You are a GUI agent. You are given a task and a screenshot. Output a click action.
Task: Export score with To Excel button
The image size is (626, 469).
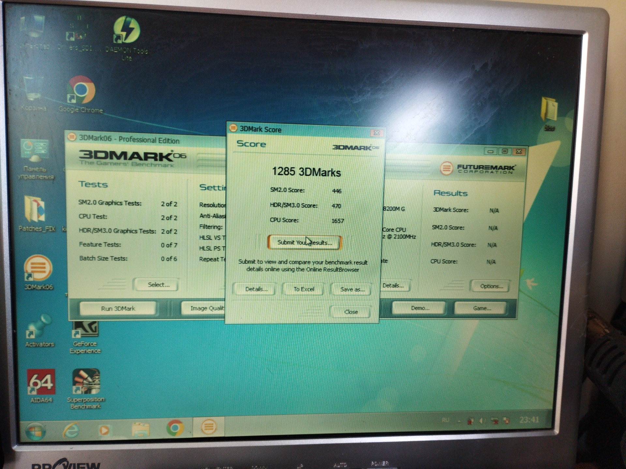(x=304, y=289)
